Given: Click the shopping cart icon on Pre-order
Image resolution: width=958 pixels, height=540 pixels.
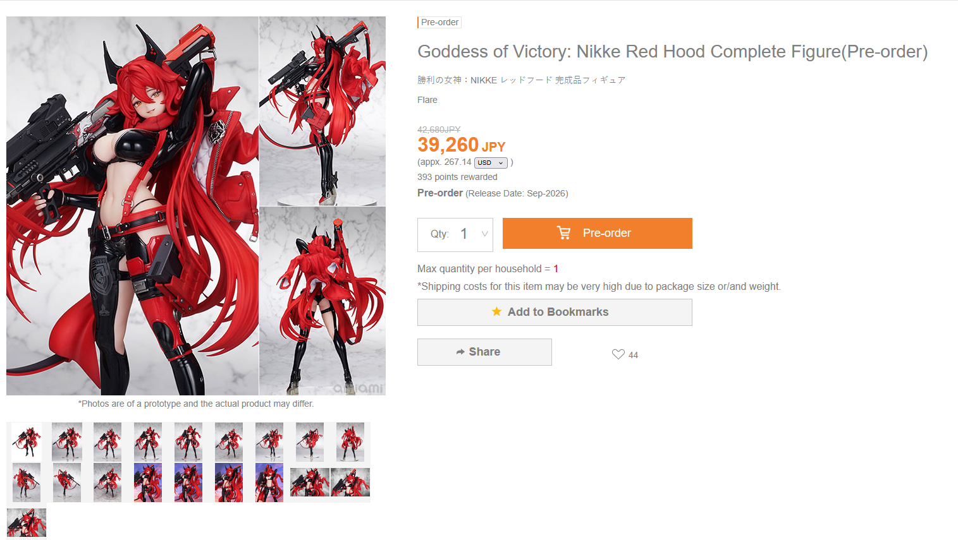Looking at the screenshot, I should pos(563,233).
